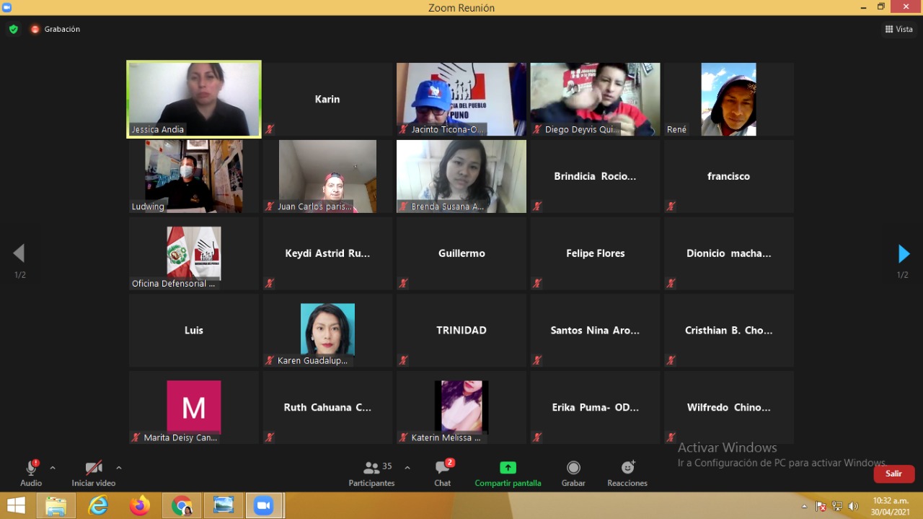This screenshot has height=519, width=923.
Task: Select the Luis participant tile
Action: [x=194, y=330]
